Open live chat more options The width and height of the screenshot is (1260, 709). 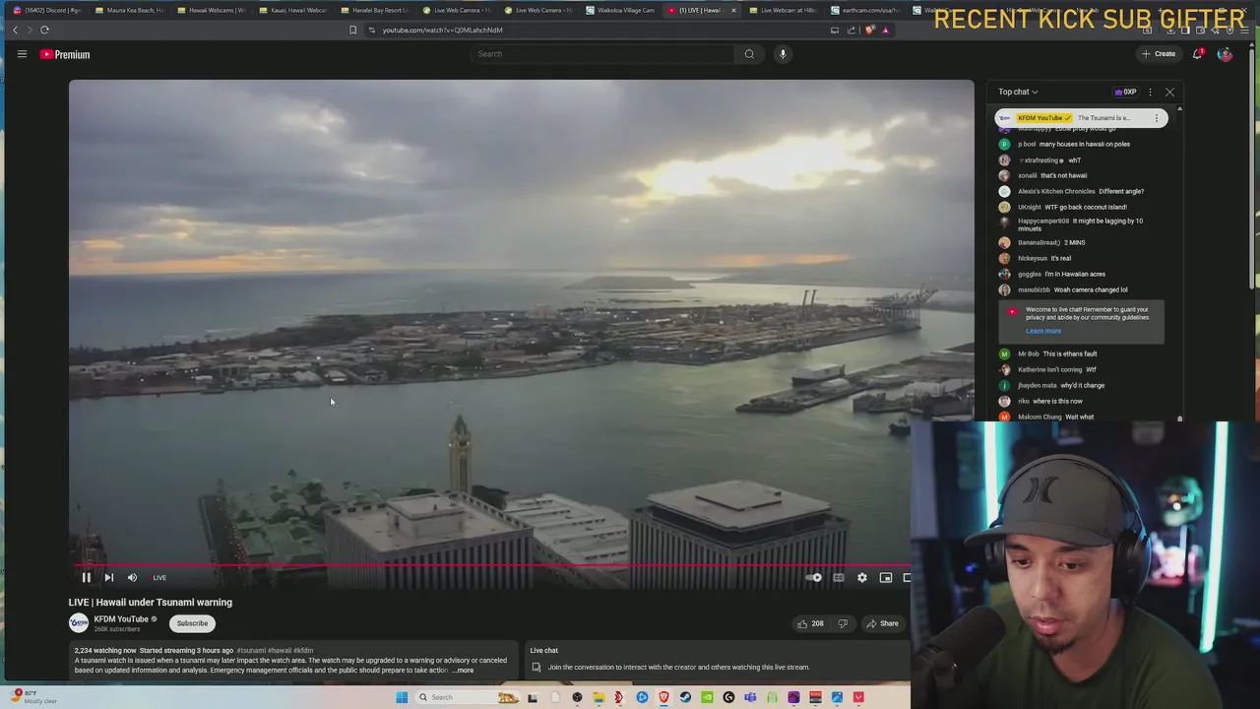[1150, 92]
